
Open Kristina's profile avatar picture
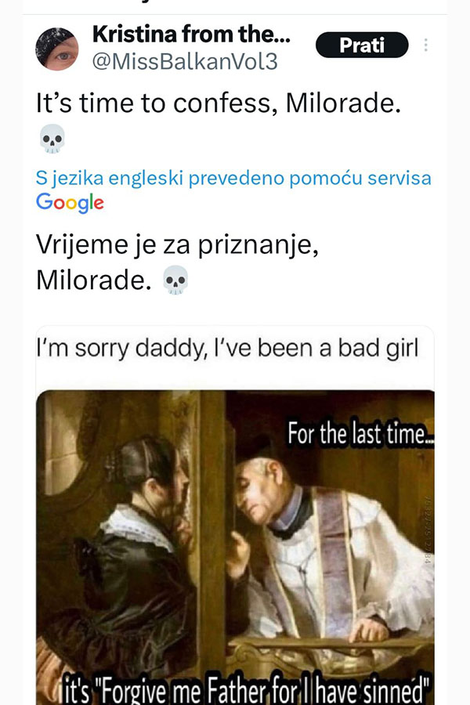[57, 49]
